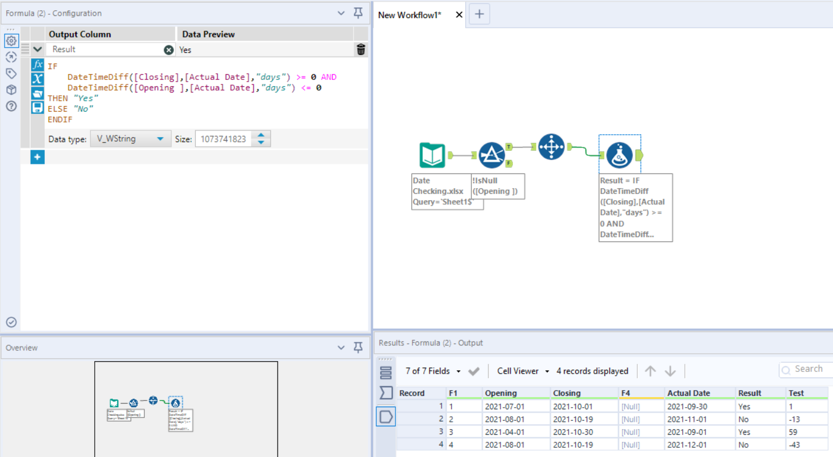The height and width of the screenshot is (457, 833).
Task: Click the Formula tool node on canvas
Action: [x=620, y=155]
